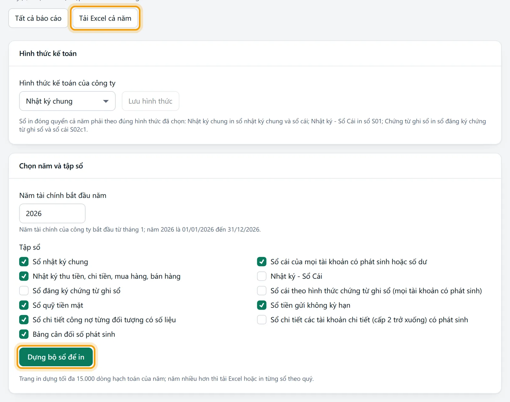Focus the fiscal year field showing 2026
The image size is (510, 402).
click(52, 213)
